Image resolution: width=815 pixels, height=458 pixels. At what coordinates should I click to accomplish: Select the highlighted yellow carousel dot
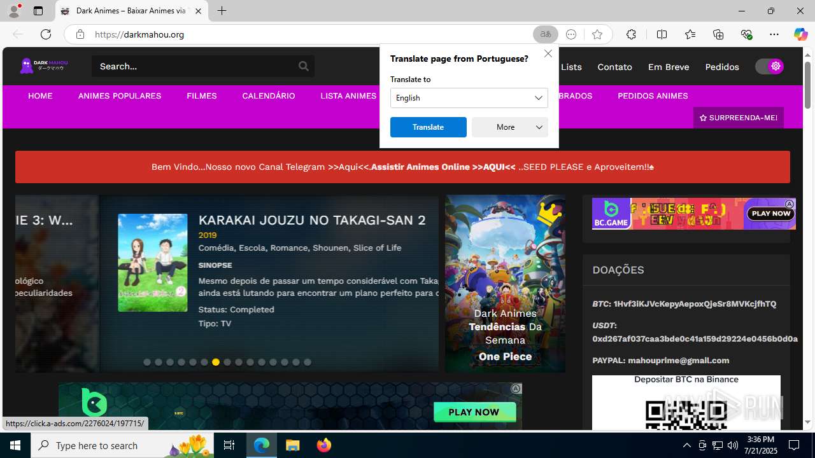[216, 362]
